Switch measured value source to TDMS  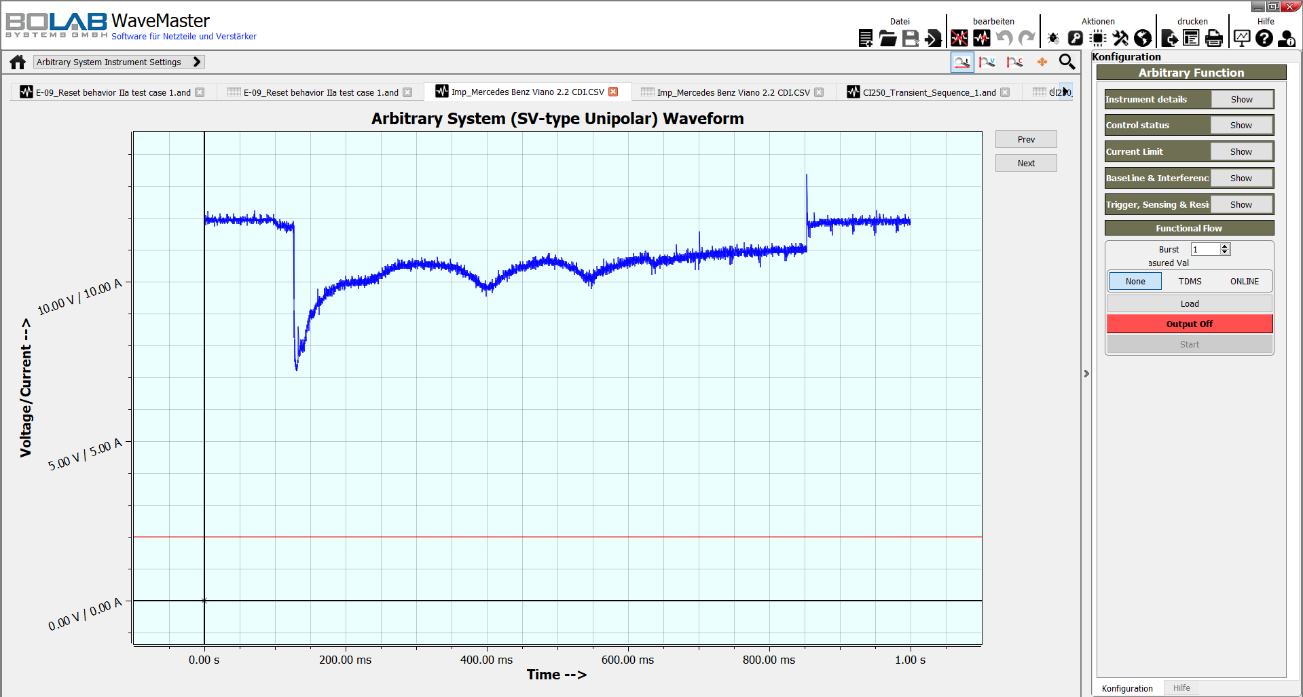(x=1189, y=281)
